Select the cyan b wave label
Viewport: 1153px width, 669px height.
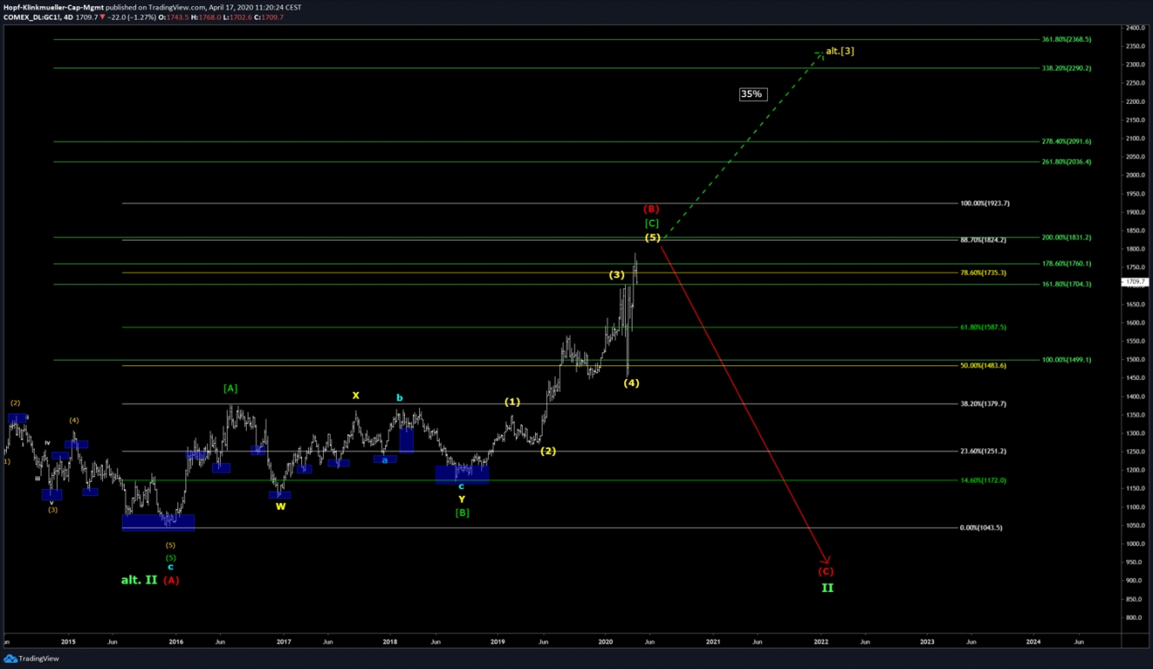tap(400, 398)
